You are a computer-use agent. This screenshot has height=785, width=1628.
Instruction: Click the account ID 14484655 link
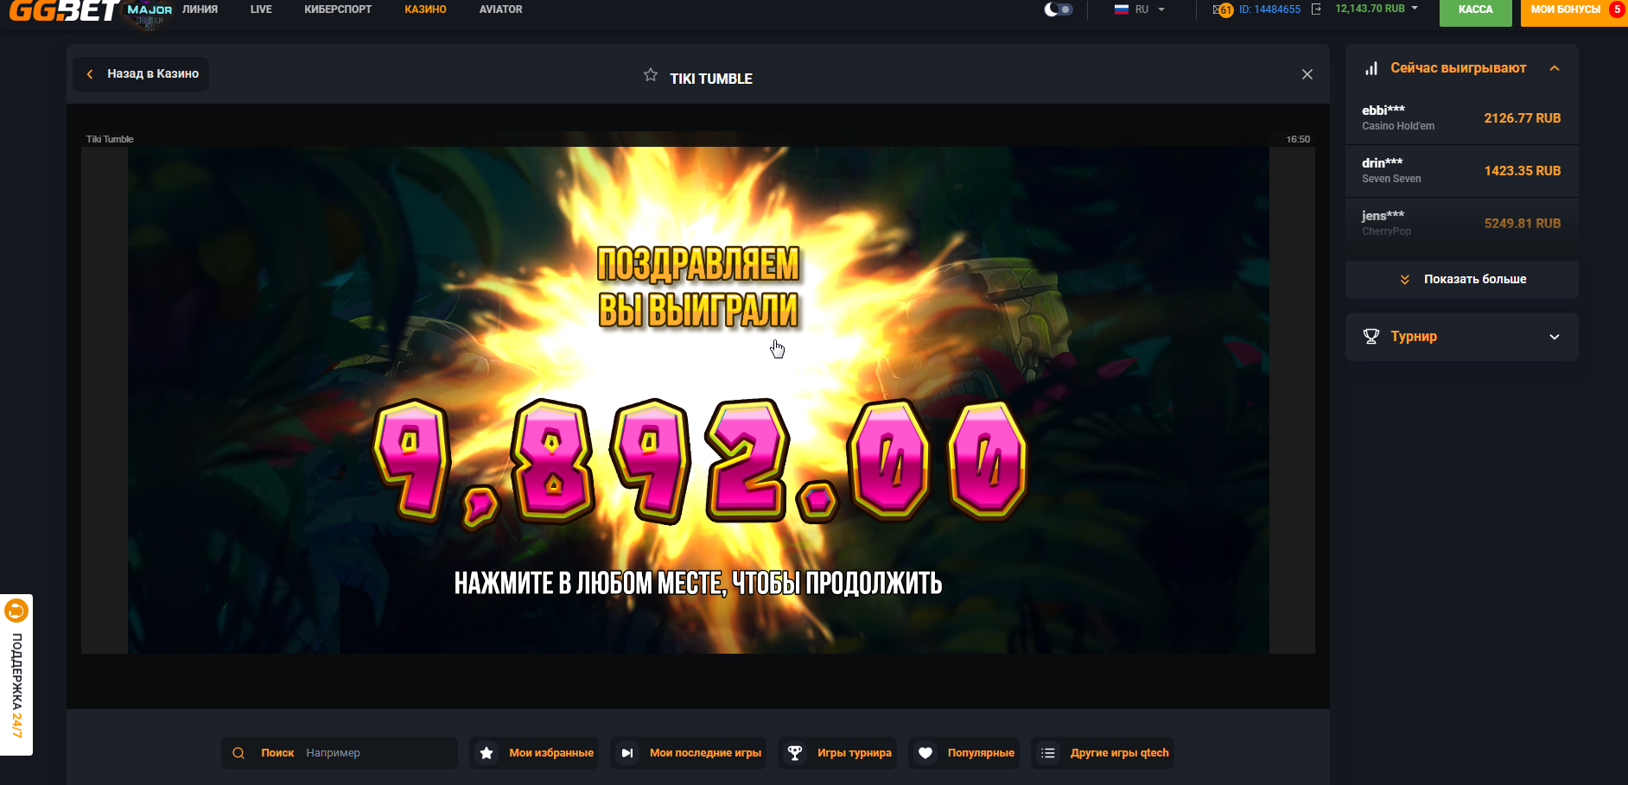tap(1269, 9)
